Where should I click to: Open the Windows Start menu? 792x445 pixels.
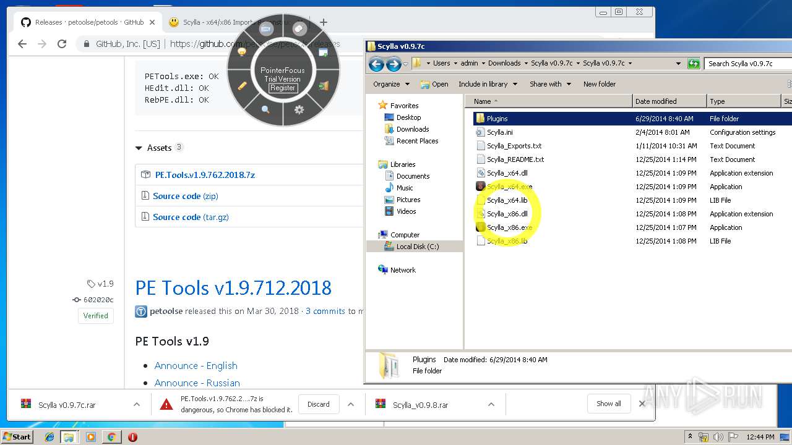(x=17, y=436)
